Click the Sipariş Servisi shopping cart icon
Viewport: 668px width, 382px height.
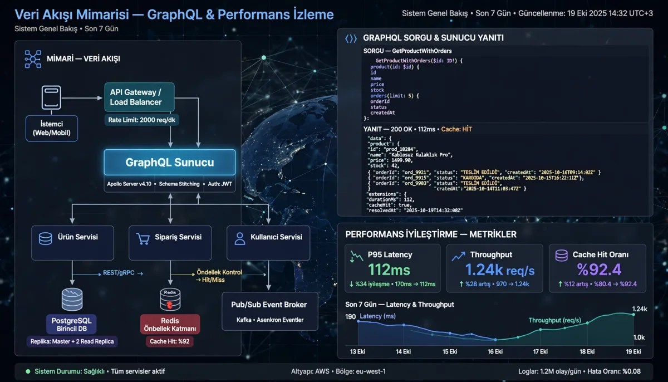click(x=143, y=239)
